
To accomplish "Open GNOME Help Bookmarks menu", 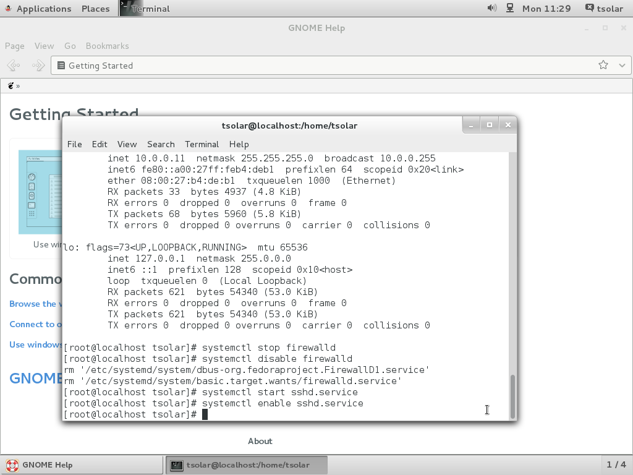I will [108, 46].
